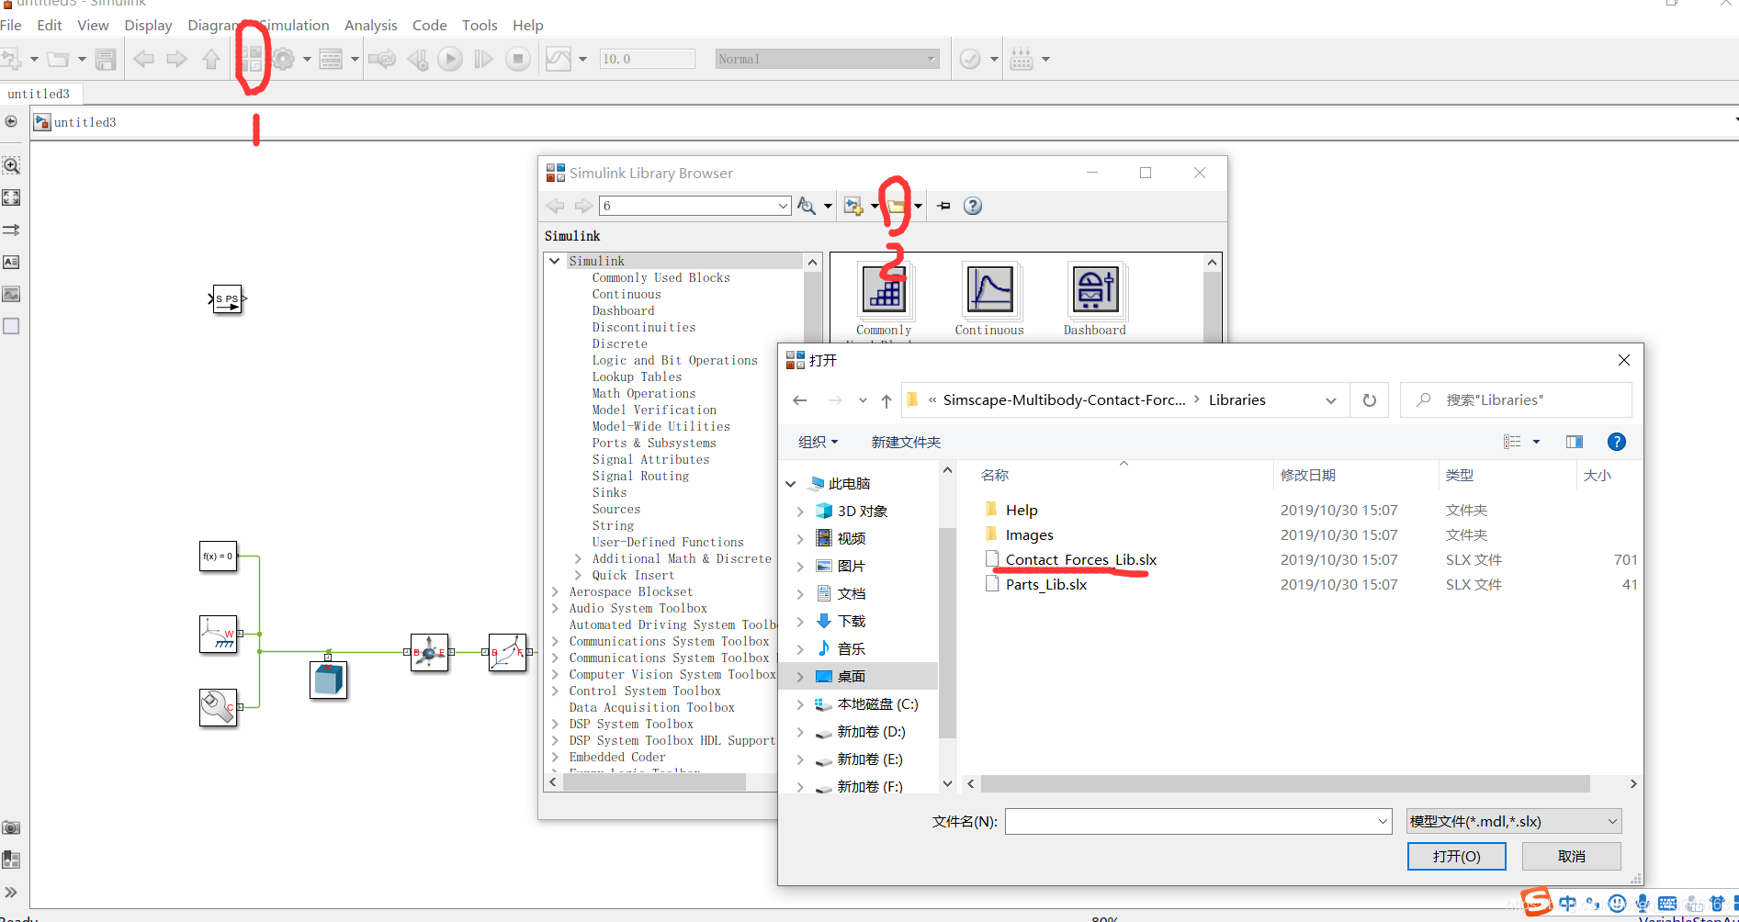The image size is (1739, 922).
Task: Click the 打开(O) button
Action: click(x=1457, y=856)
